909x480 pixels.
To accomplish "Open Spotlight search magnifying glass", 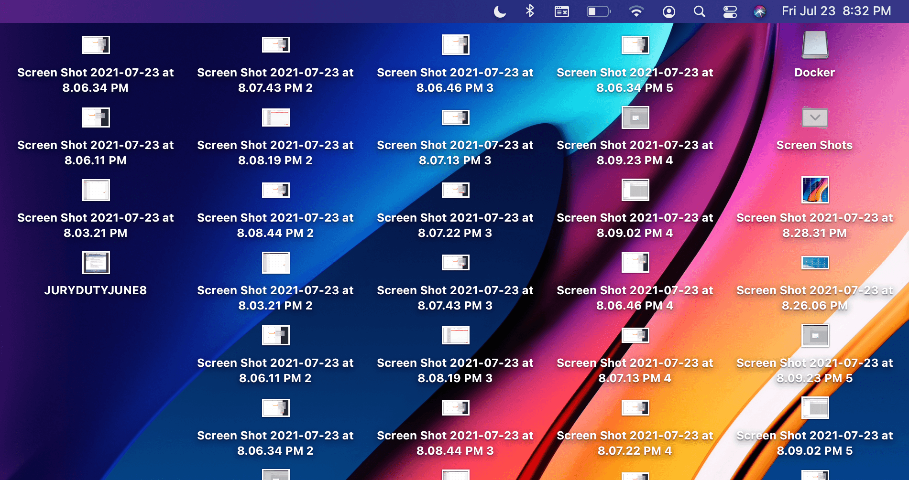I will click(x=699, y=11).
